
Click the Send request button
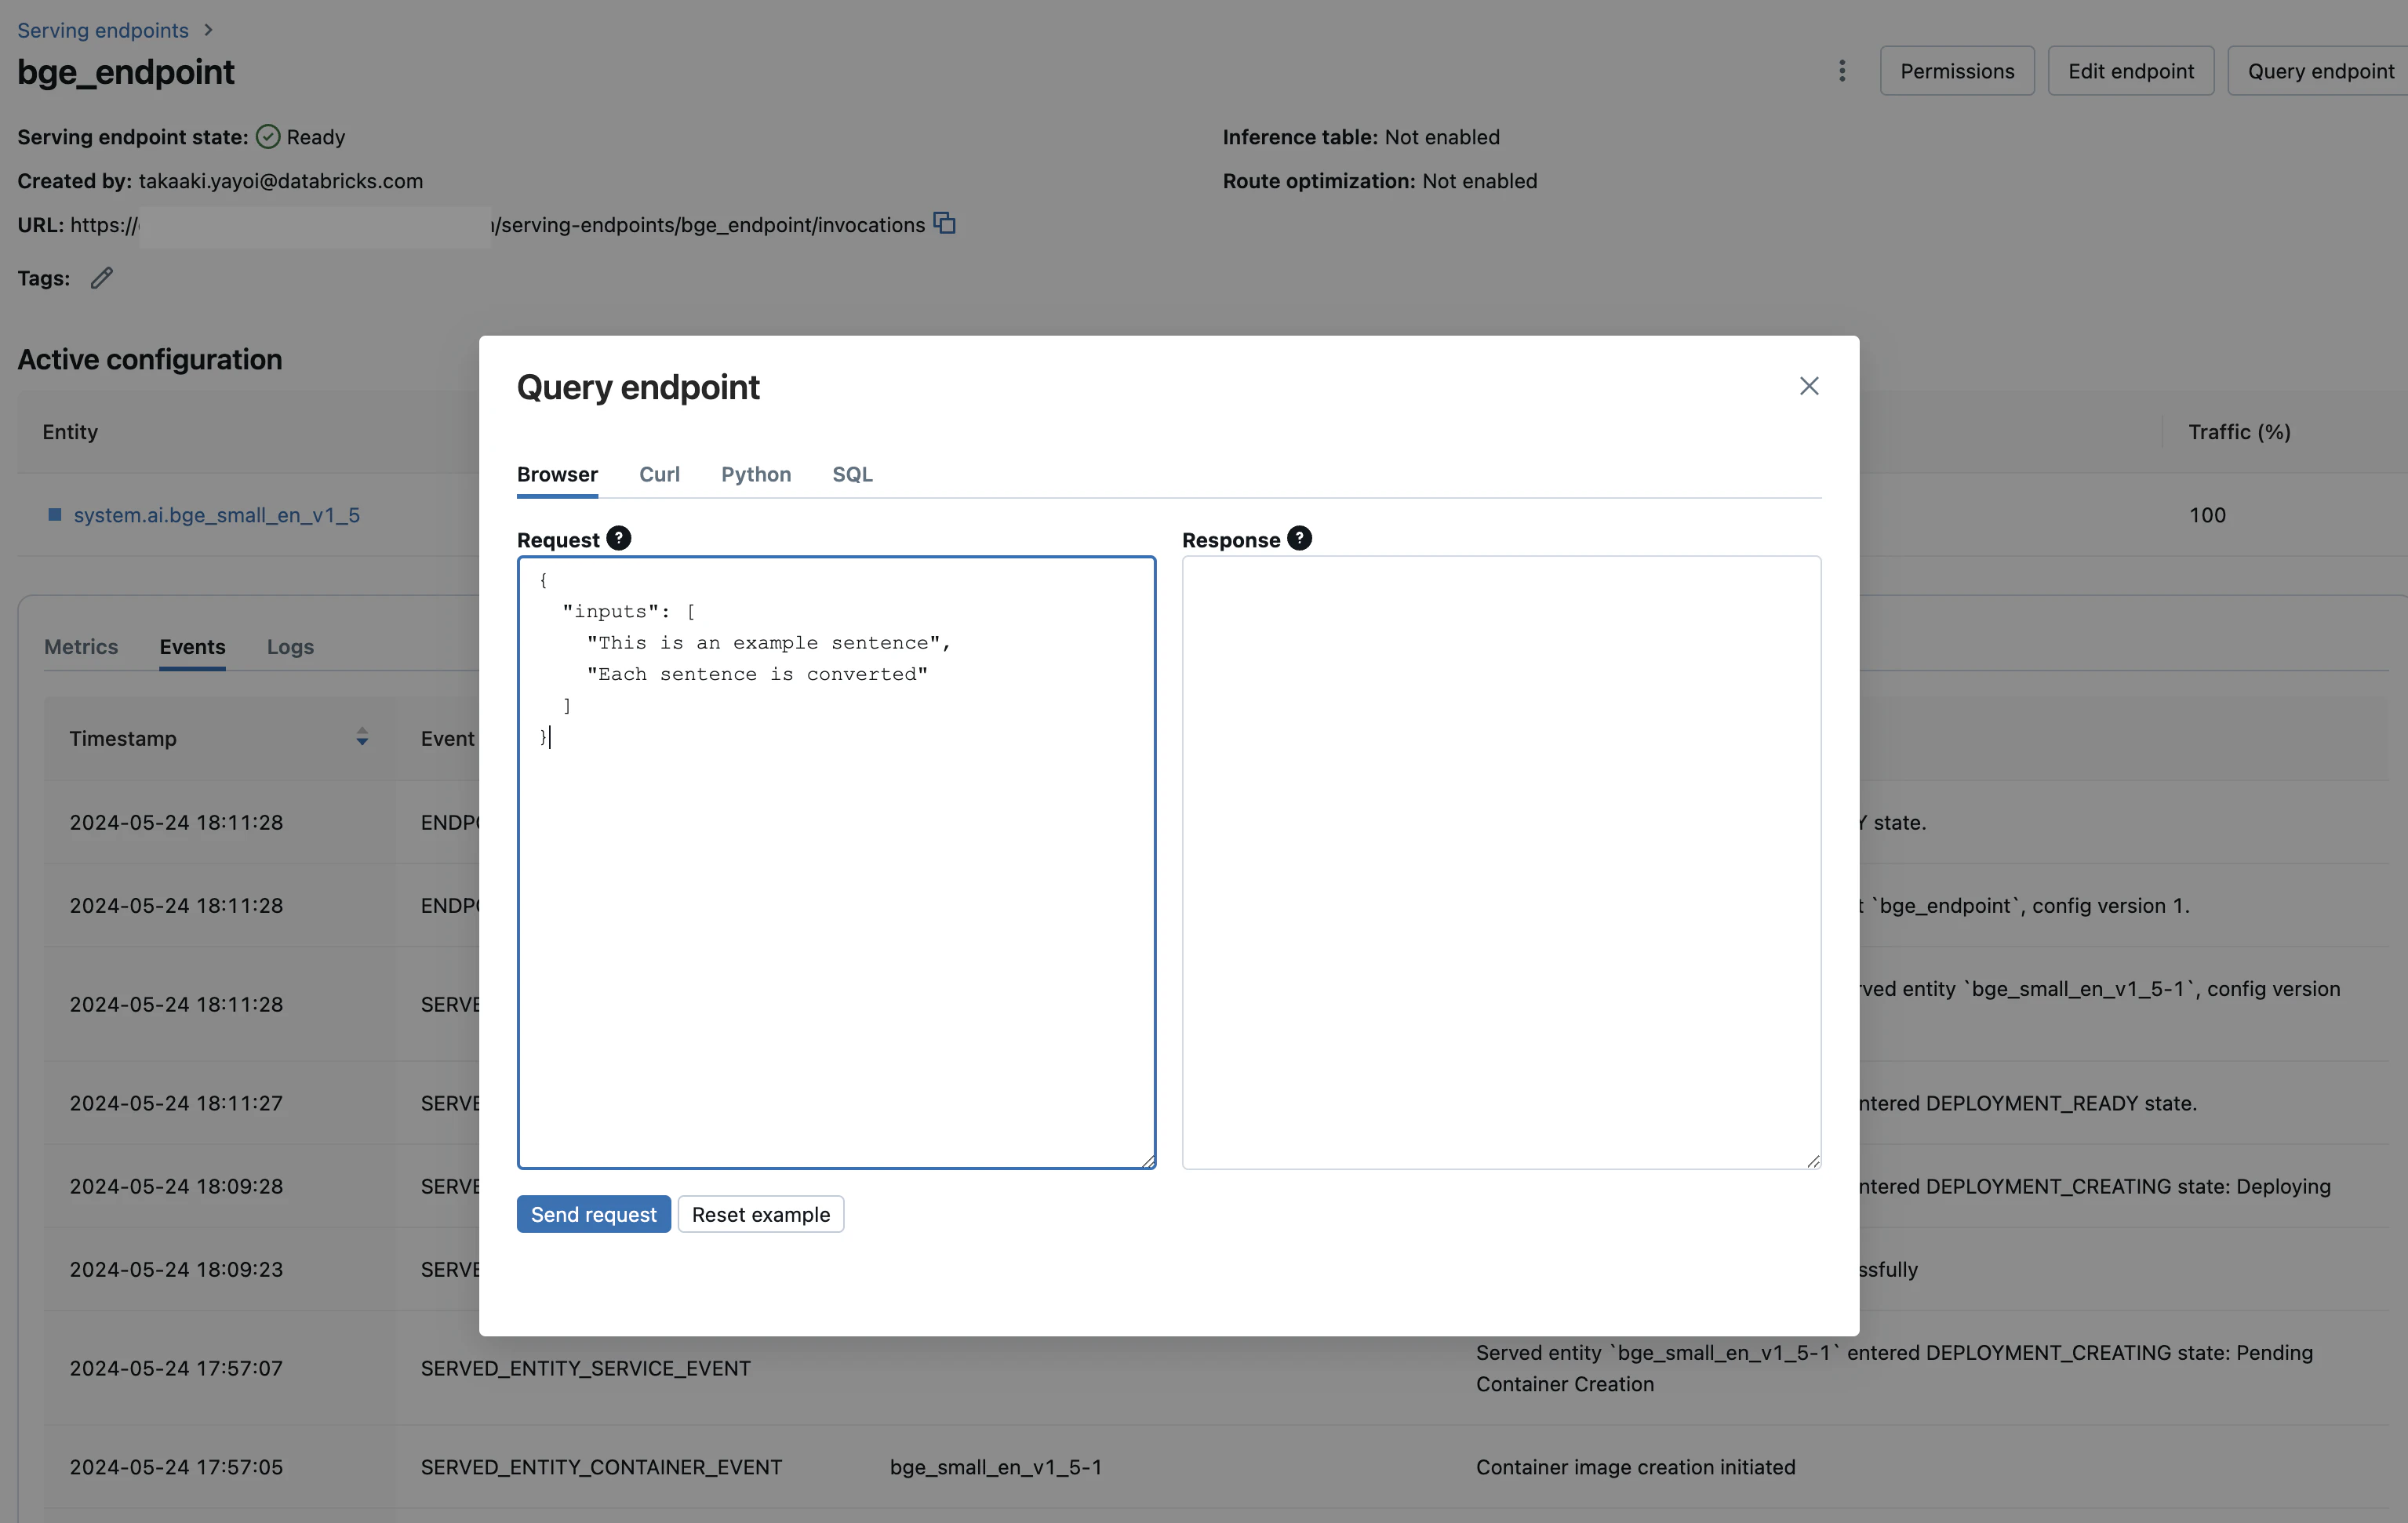[x=594, y=1214]
